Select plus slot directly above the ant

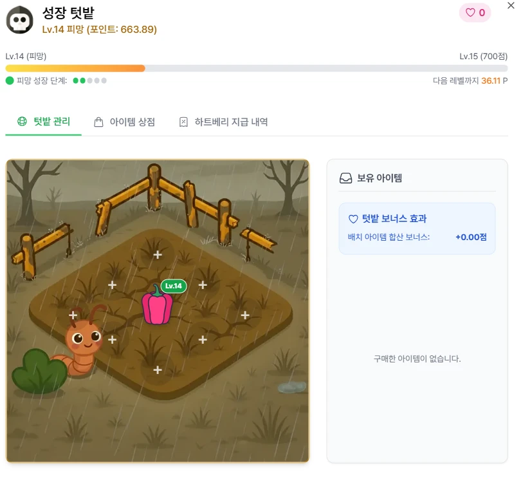point(73,315)
